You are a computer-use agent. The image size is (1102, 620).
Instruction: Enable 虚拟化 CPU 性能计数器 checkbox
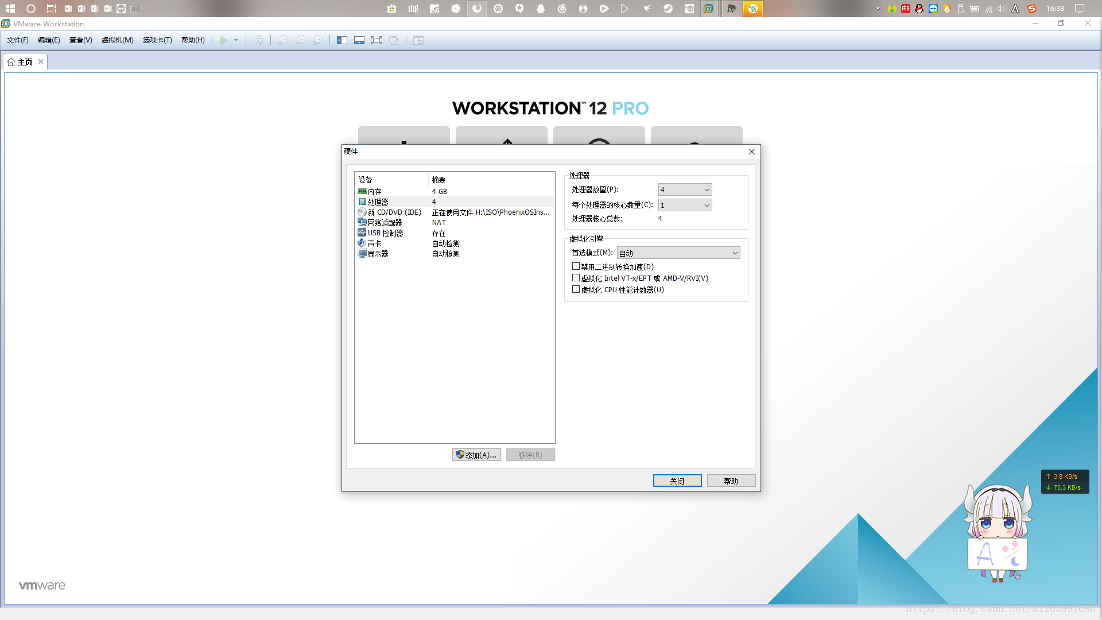(x=576, y=289)
